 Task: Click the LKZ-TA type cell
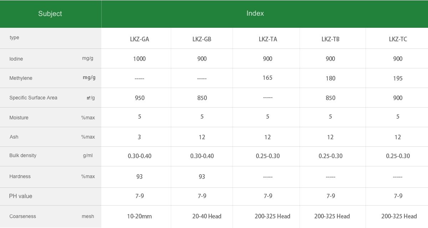(x=268, y=39)
